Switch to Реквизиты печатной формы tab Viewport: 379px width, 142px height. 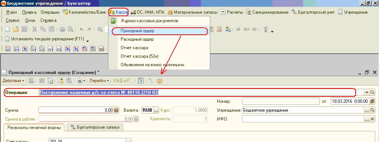(x=34, y=128)
